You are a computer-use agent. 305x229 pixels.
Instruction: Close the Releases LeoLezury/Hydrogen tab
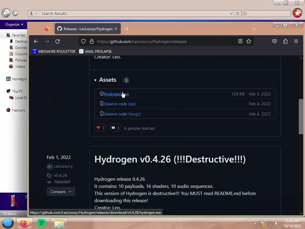(x=116, y=29)
